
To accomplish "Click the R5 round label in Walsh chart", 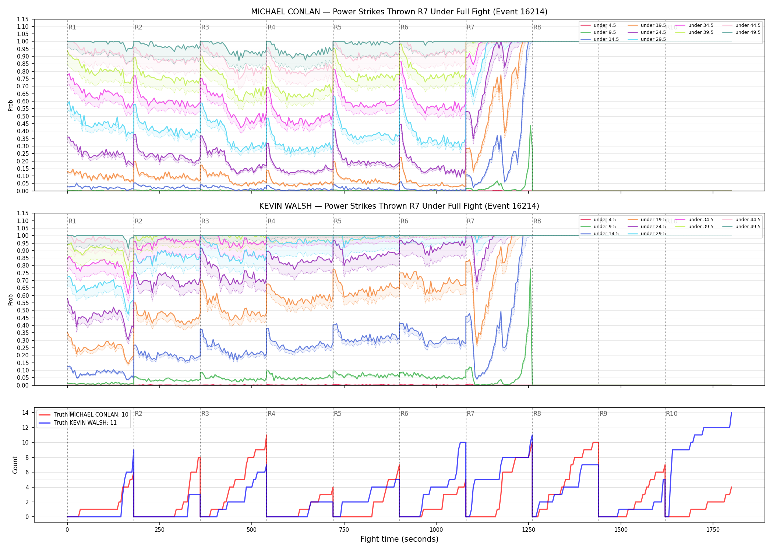I will 338,221.
